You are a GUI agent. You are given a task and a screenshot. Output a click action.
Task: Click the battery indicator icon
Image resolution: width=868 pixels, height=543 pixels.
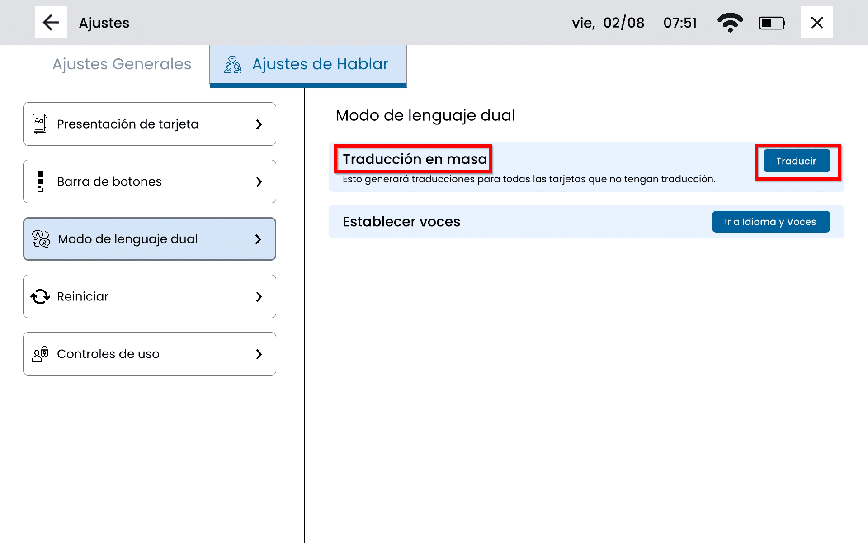(772, 23)
